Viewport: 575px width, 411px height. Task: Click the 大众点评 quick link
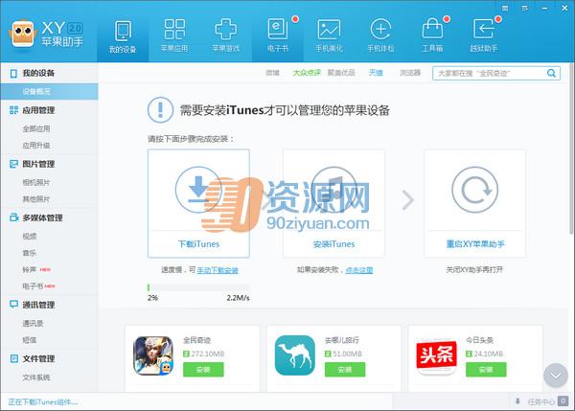click(x=307, y=73)
